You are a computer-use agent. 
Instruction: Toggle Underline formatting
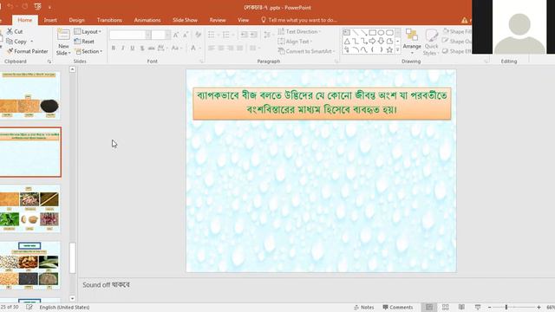133,49
